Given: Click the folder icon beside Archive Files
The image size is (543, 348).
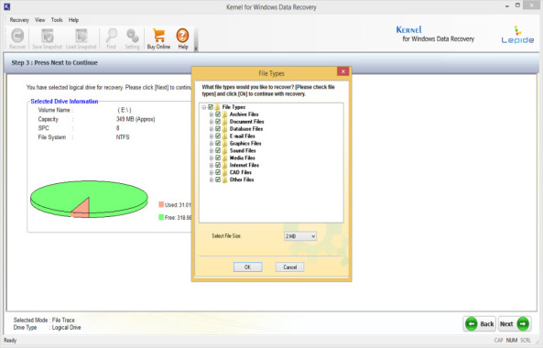Looking at the screenshot, I should pos(224,114).
